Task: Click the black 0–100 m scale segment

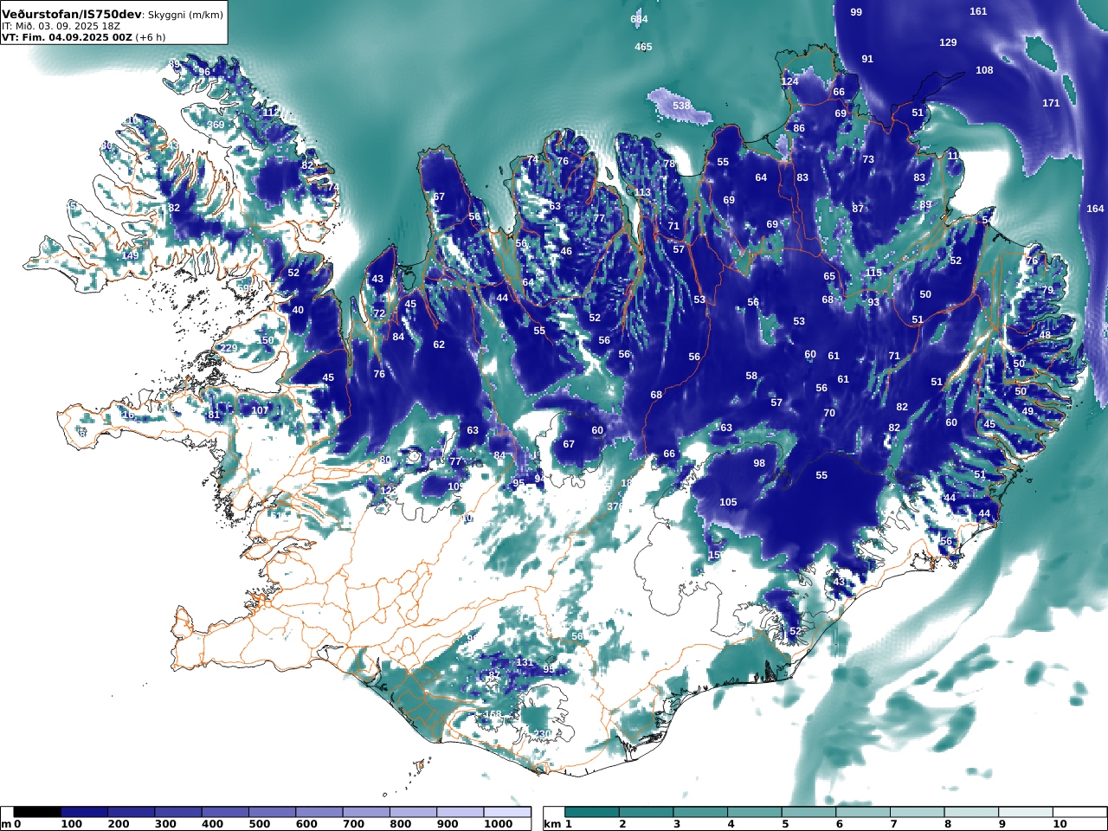Action: (38, 812)
